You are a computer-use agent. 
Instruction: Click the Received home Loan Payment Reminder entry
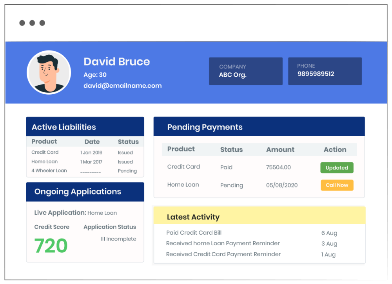pyautogui.click(x=223, y=243)
